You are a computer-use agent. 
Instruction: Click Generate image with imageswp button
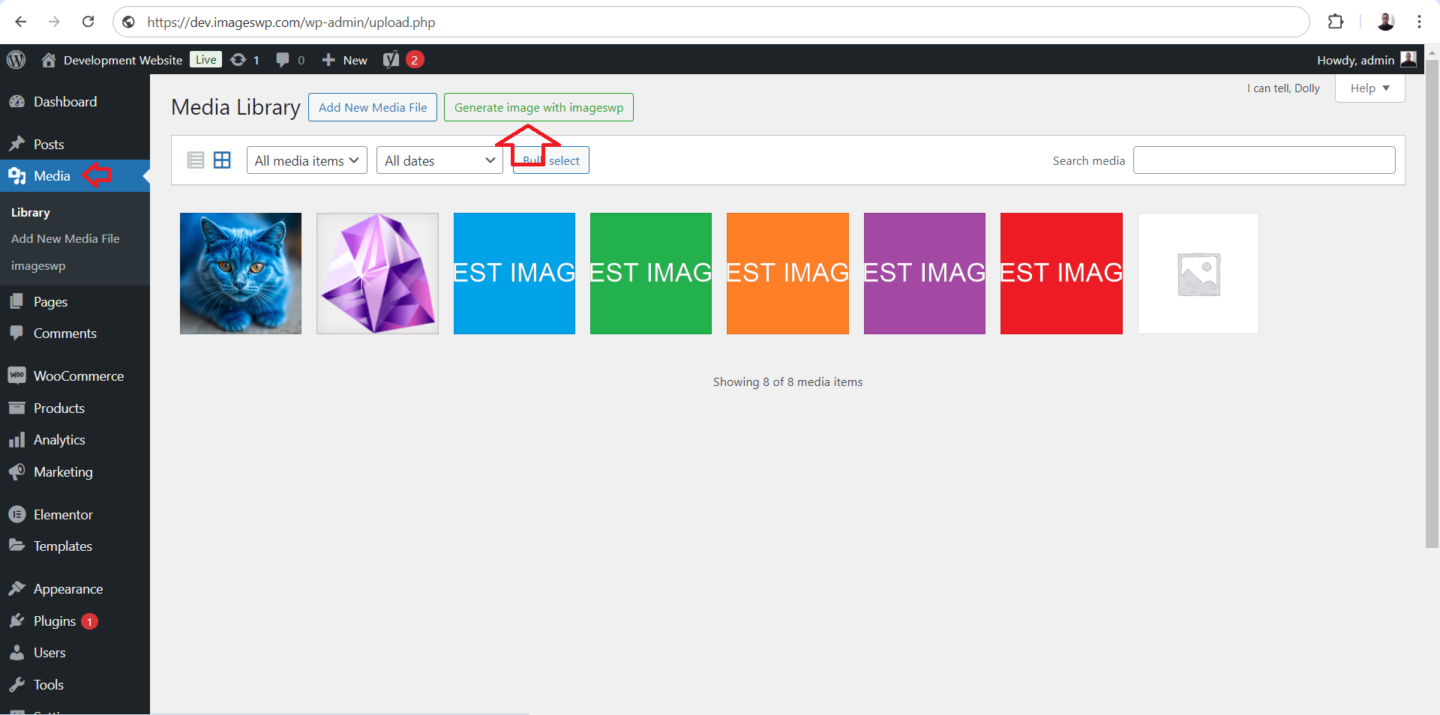[538, 107]
